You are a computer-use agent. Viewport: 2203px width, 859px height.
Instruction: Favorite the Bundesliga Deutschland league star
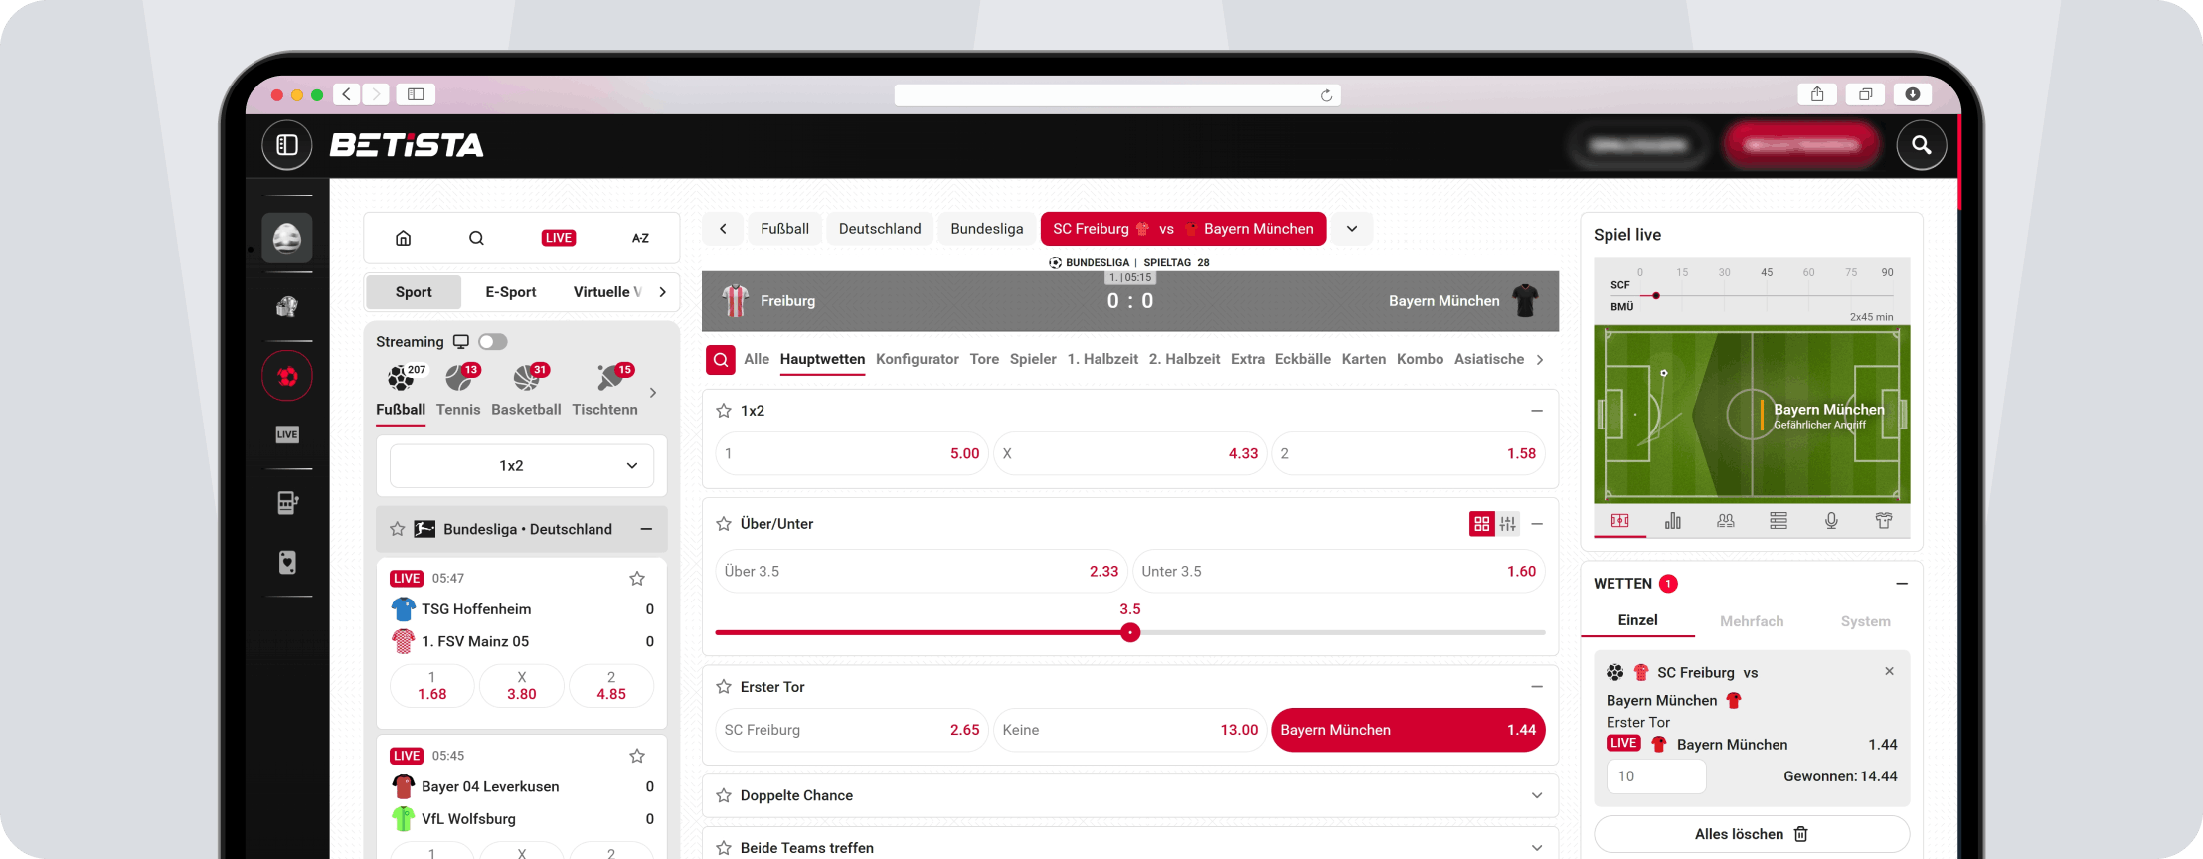coord(397,529)
